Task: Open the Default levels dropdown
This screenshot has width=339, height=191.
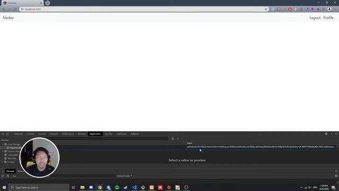Action: 124,176
